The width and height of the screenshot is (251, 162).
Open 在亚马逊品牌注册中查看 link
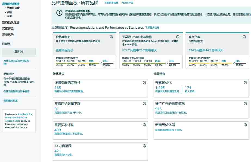17,91
